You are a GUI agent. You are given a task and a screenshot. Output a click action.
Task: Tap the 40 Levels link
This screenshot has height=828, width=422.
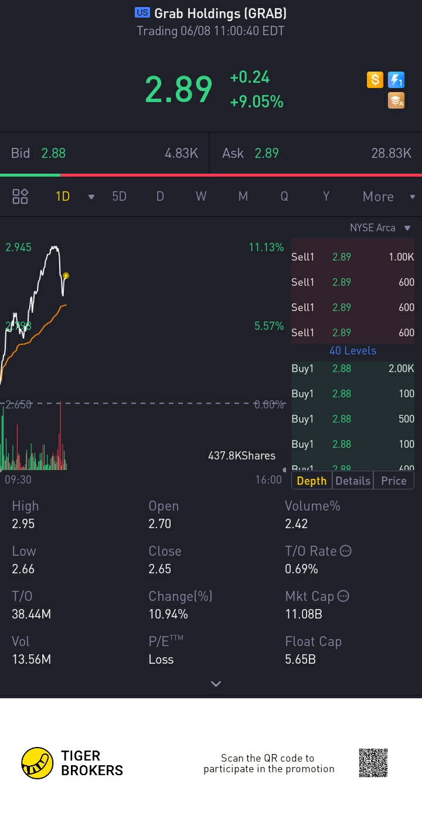point(353,350)
